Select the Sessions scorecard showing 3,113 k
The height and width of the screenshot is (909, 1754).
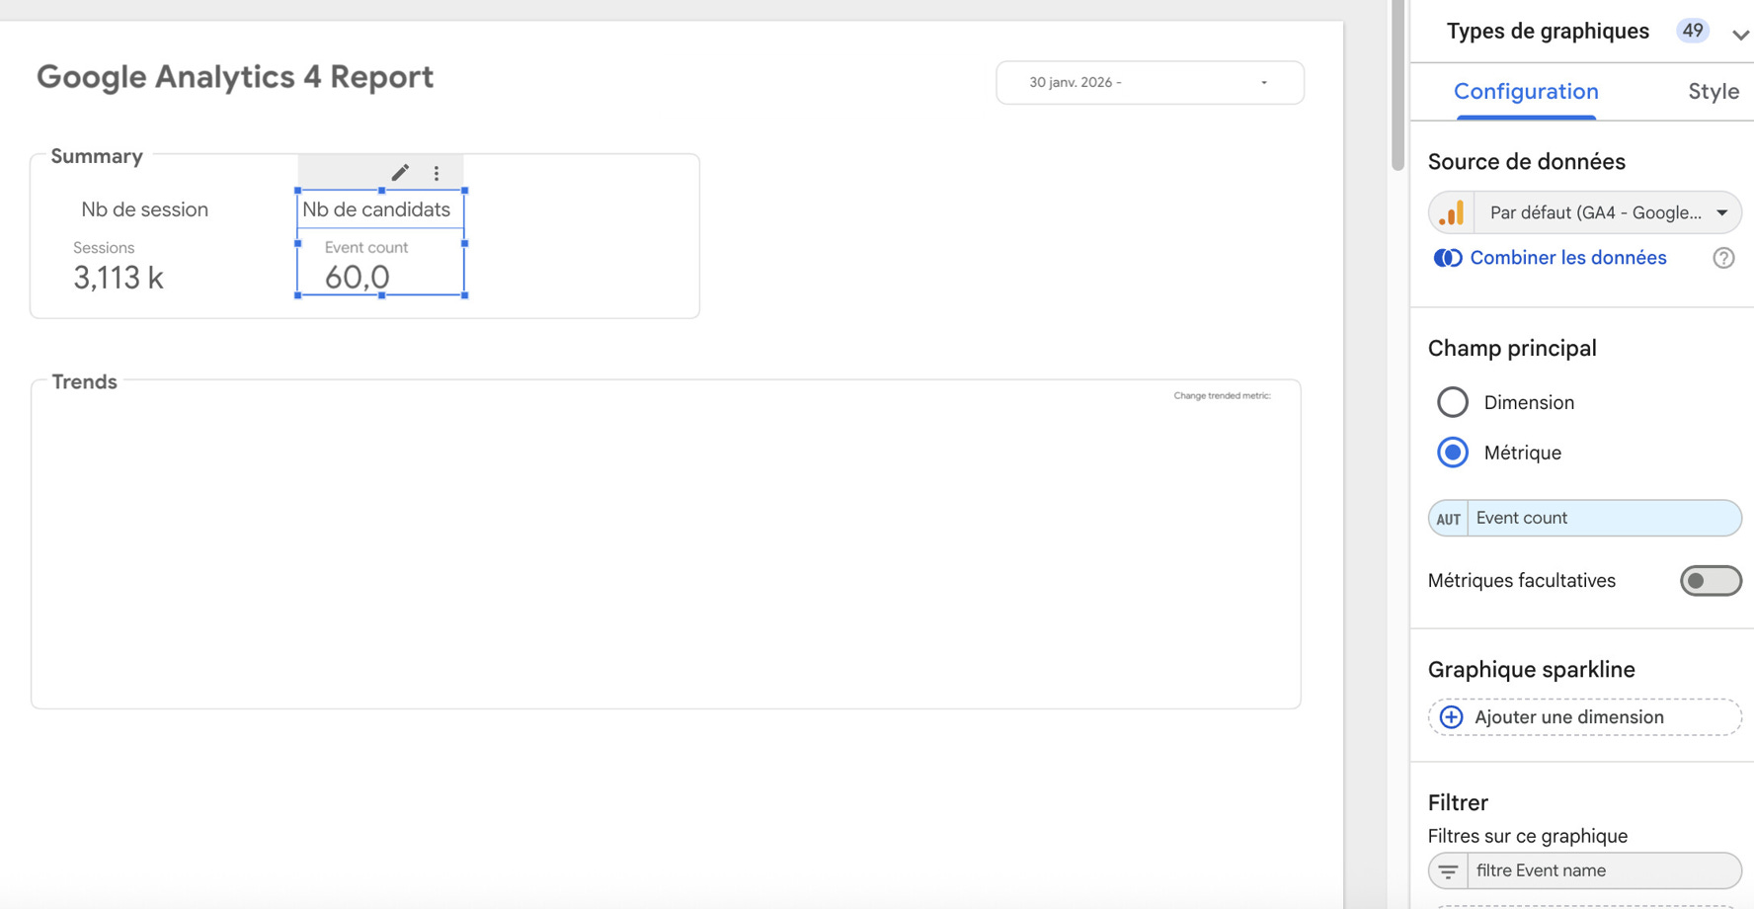tap(119, 267)
